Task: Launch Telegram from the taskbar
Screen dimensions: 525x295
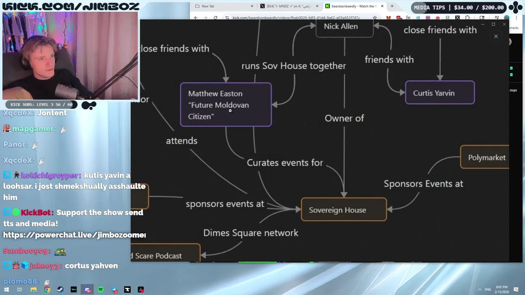Action: point(114,290)
